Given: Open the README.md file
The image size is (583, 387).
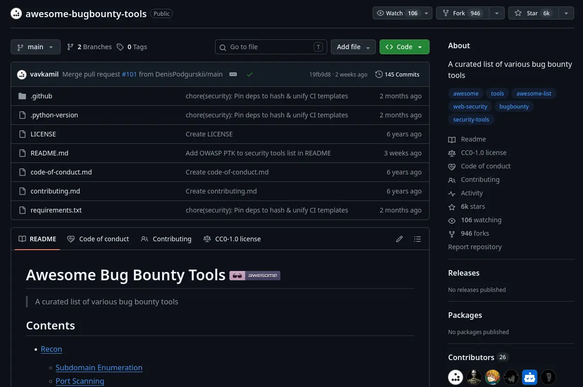Looking at the screenshot, I should pyautogui.click(x=49, y=153).
